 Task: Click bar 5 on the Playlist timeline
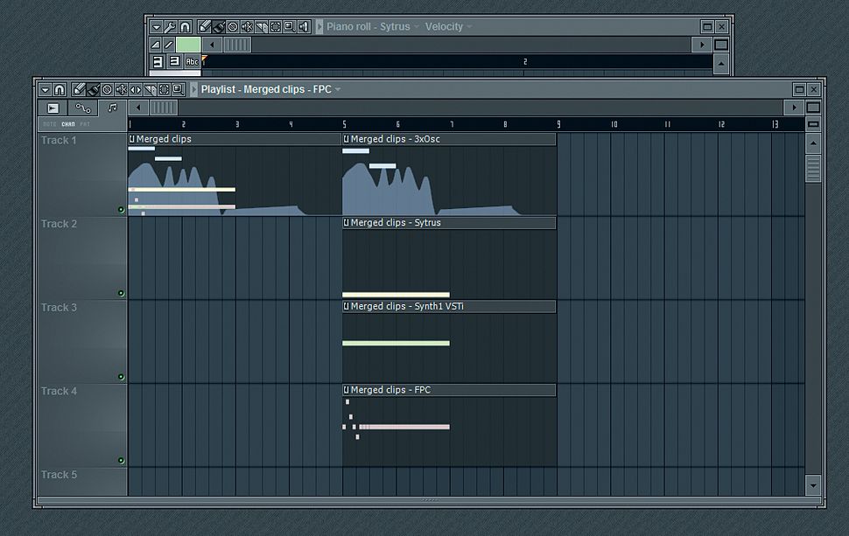[344, 124]
